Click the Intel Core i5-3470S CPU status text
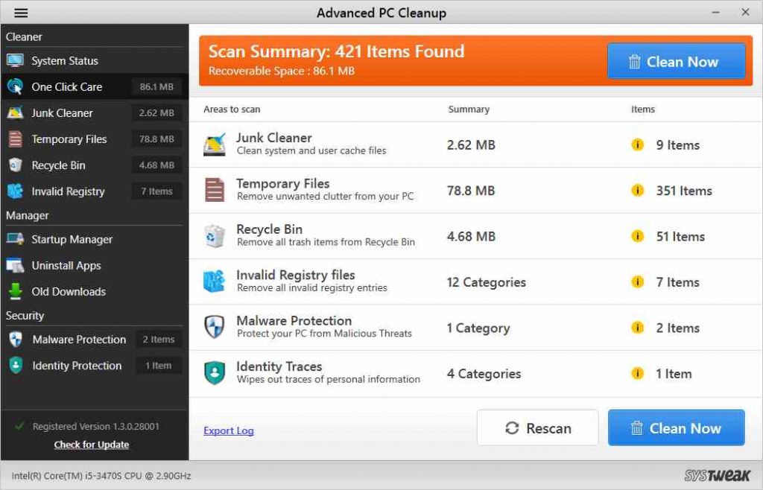763x490 pixels. tap(101, 476)
